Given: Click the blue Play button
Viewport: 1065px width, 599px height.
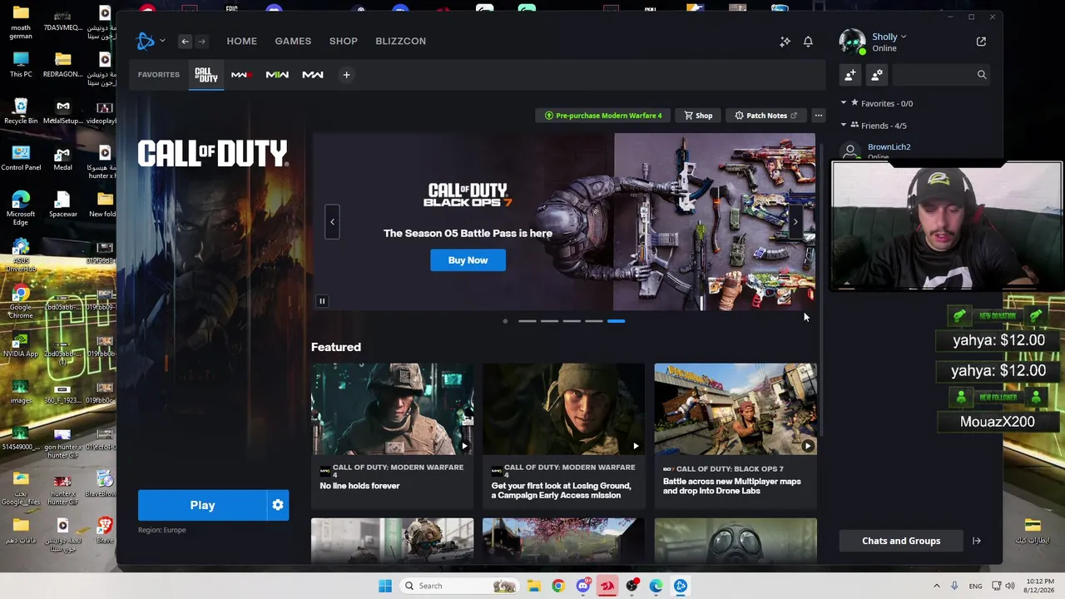Looking at the screenshot, I should click(202, 505).
